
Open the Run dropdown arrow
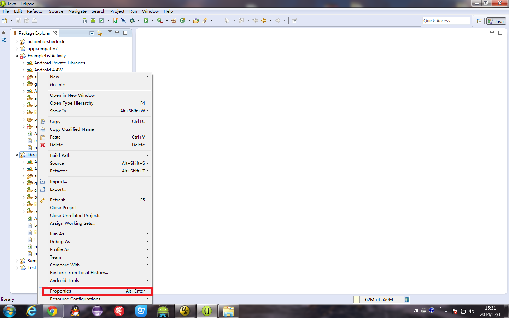coord(153,21)
